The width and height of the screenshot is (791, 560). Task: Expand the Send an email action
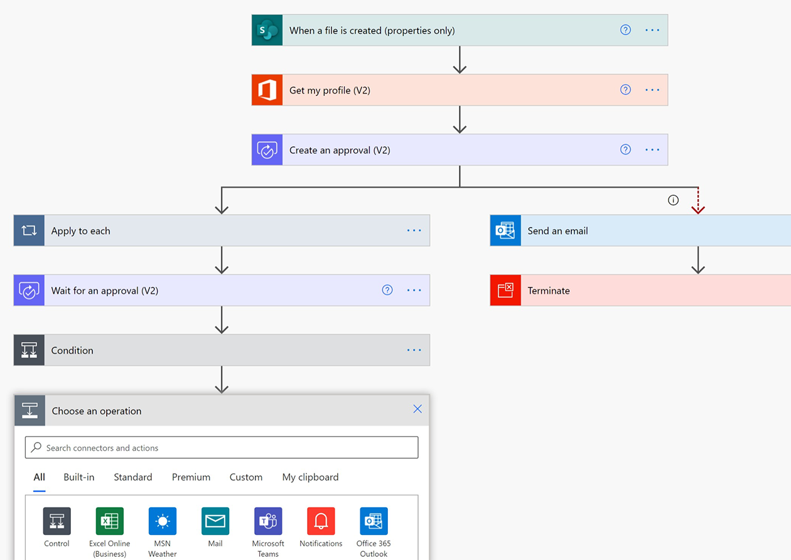tap(640, 230)
